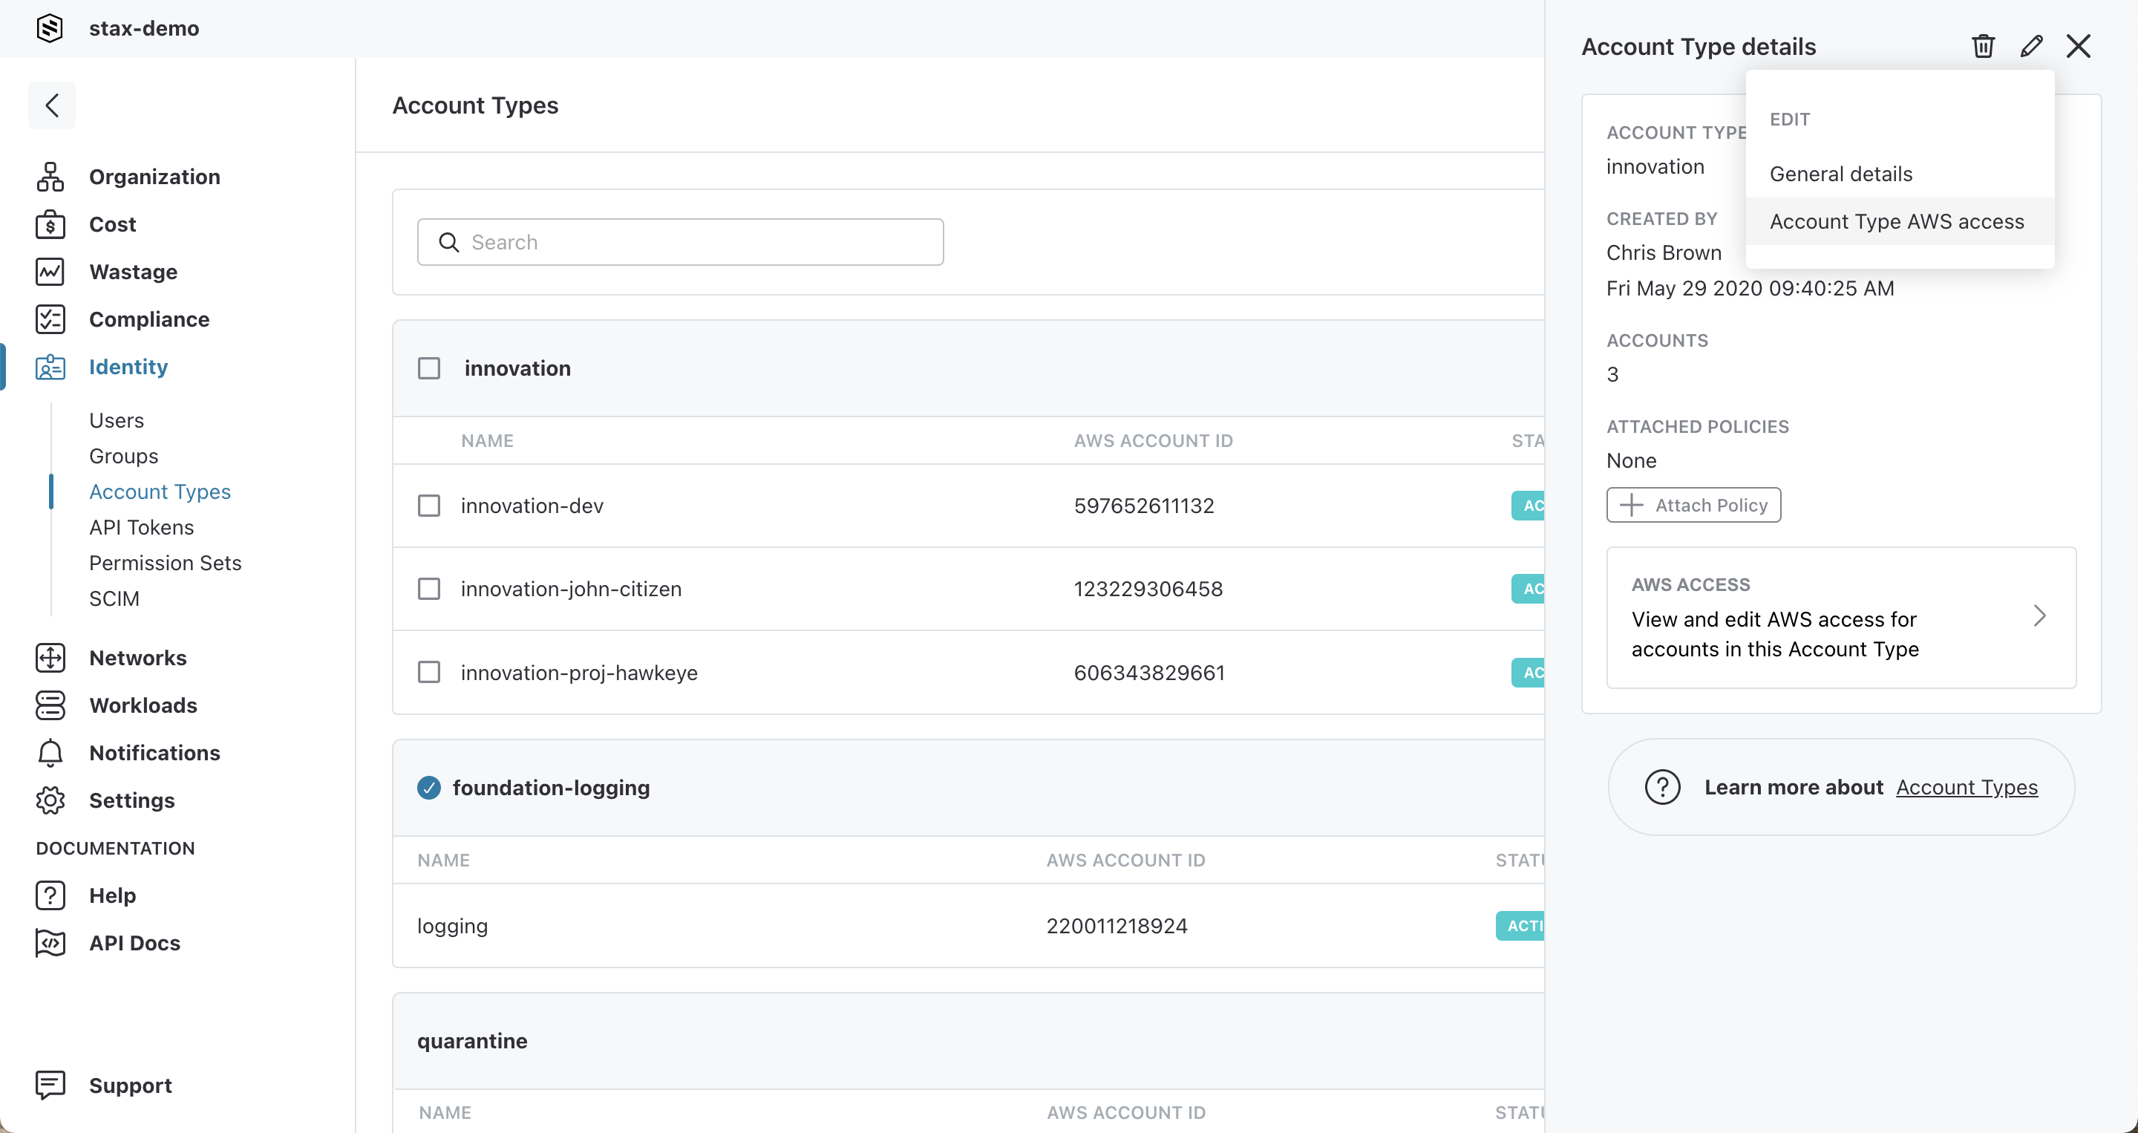The width and height of the screenshot is (2138, 1133).
Task: Close the Account Type details panel
Action: (x=2079, y=45)
